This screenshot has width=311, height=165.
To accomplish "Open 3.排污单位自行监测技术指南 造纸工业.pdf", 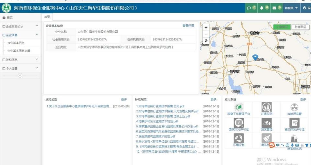I will coord(163,116).
